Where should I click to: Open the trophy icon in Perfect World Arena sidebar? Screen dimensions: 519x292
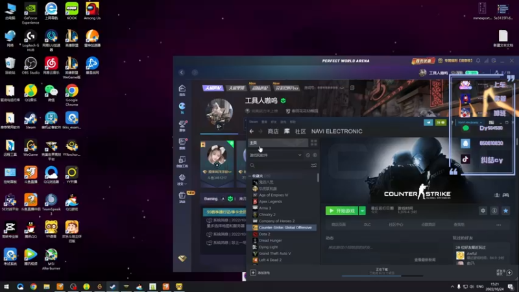coord(182,125)
